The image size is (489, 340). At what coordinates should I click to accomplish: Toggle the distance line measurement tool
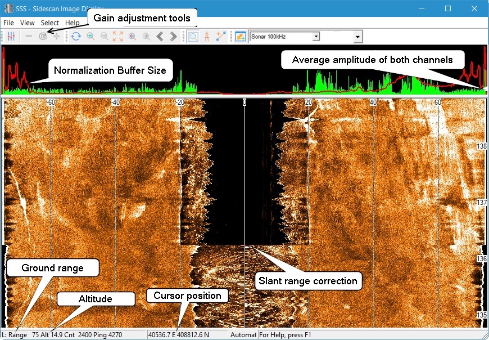(220, 37)
